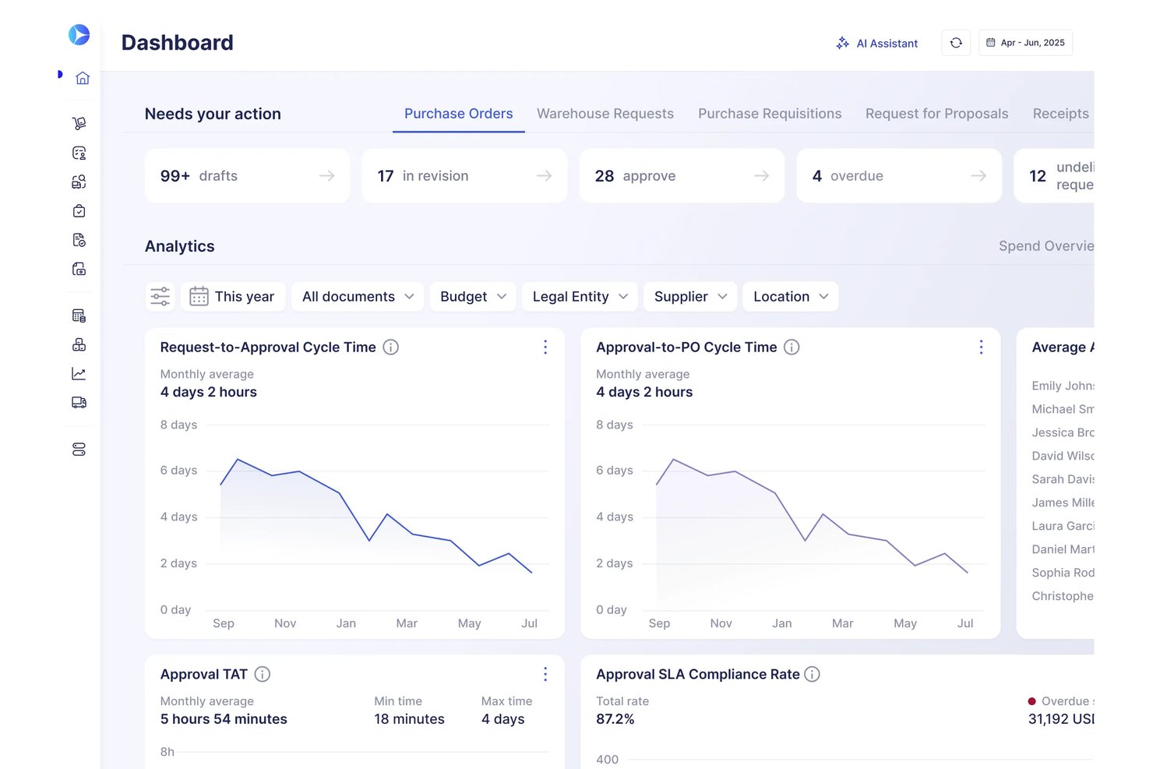1153x769 pixels.
Task: Switch to the Spend Overview analytics tab
Action: pos(1046,246)
